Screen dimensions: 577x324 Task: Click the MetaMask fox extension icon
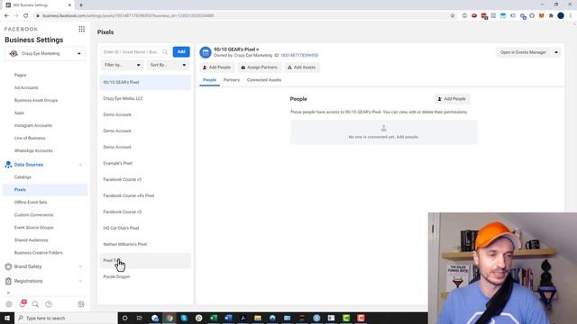click(541, 16)
